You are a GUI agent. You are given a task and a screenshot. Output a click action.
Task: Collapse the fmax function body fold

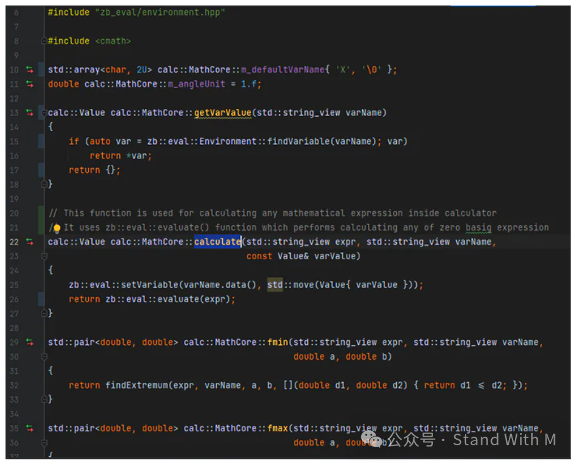pos(43,442)
